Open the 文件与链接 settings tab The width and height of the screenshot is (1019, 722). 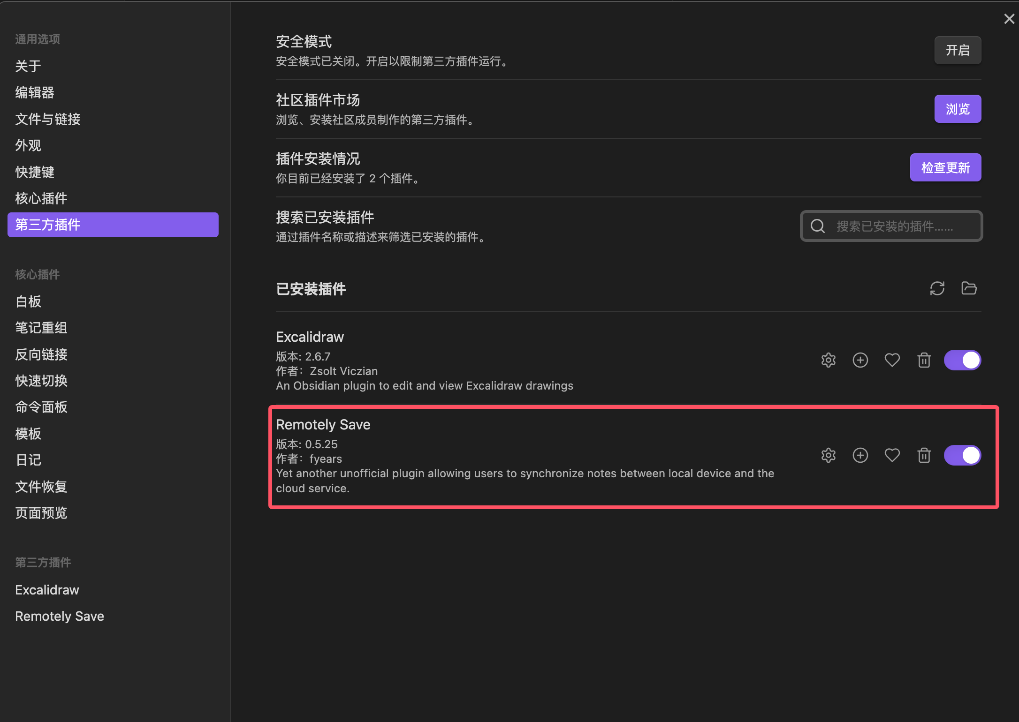113,119
